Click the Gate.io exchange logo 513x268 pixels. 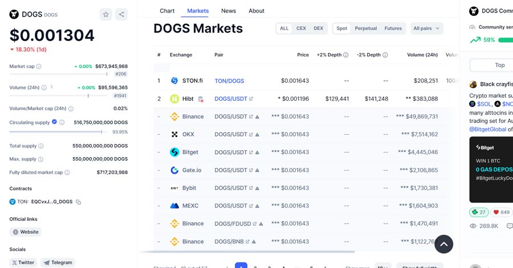click(174, 170)
